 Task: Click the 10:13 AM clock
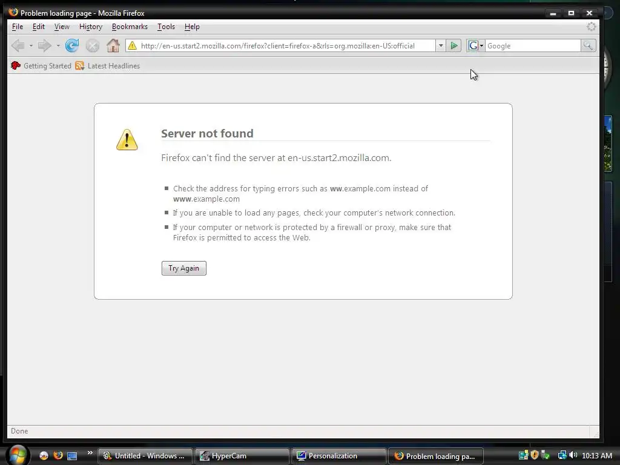coord(597,456)
